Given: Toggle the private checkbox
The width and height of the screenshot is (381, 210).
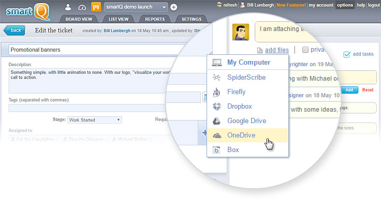Looking at the screenshot, I should (305, 50).
